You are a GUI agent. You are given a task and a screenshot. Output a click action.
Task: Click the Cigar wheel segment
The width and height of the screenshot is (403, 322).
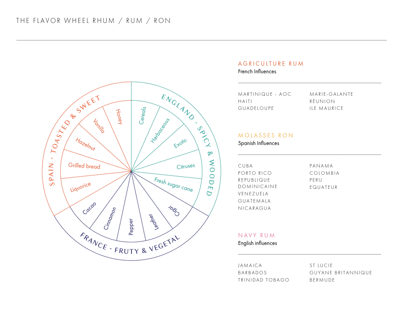click(x=174, y=211)
